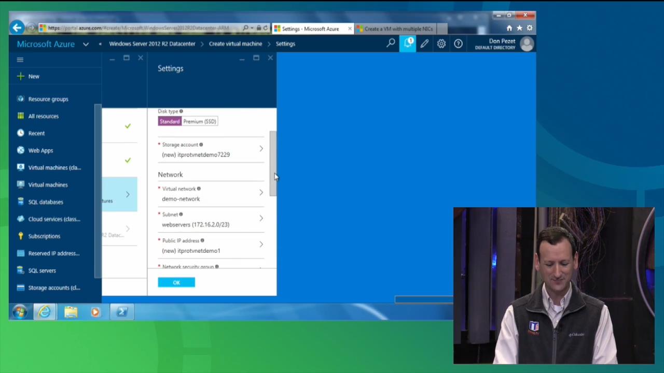Click the horizontal scrollbar at bottom

[424, 299]
